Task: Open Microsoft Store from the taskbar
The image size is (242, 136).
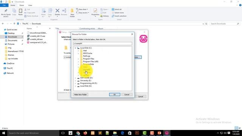Action: [130, 133]
